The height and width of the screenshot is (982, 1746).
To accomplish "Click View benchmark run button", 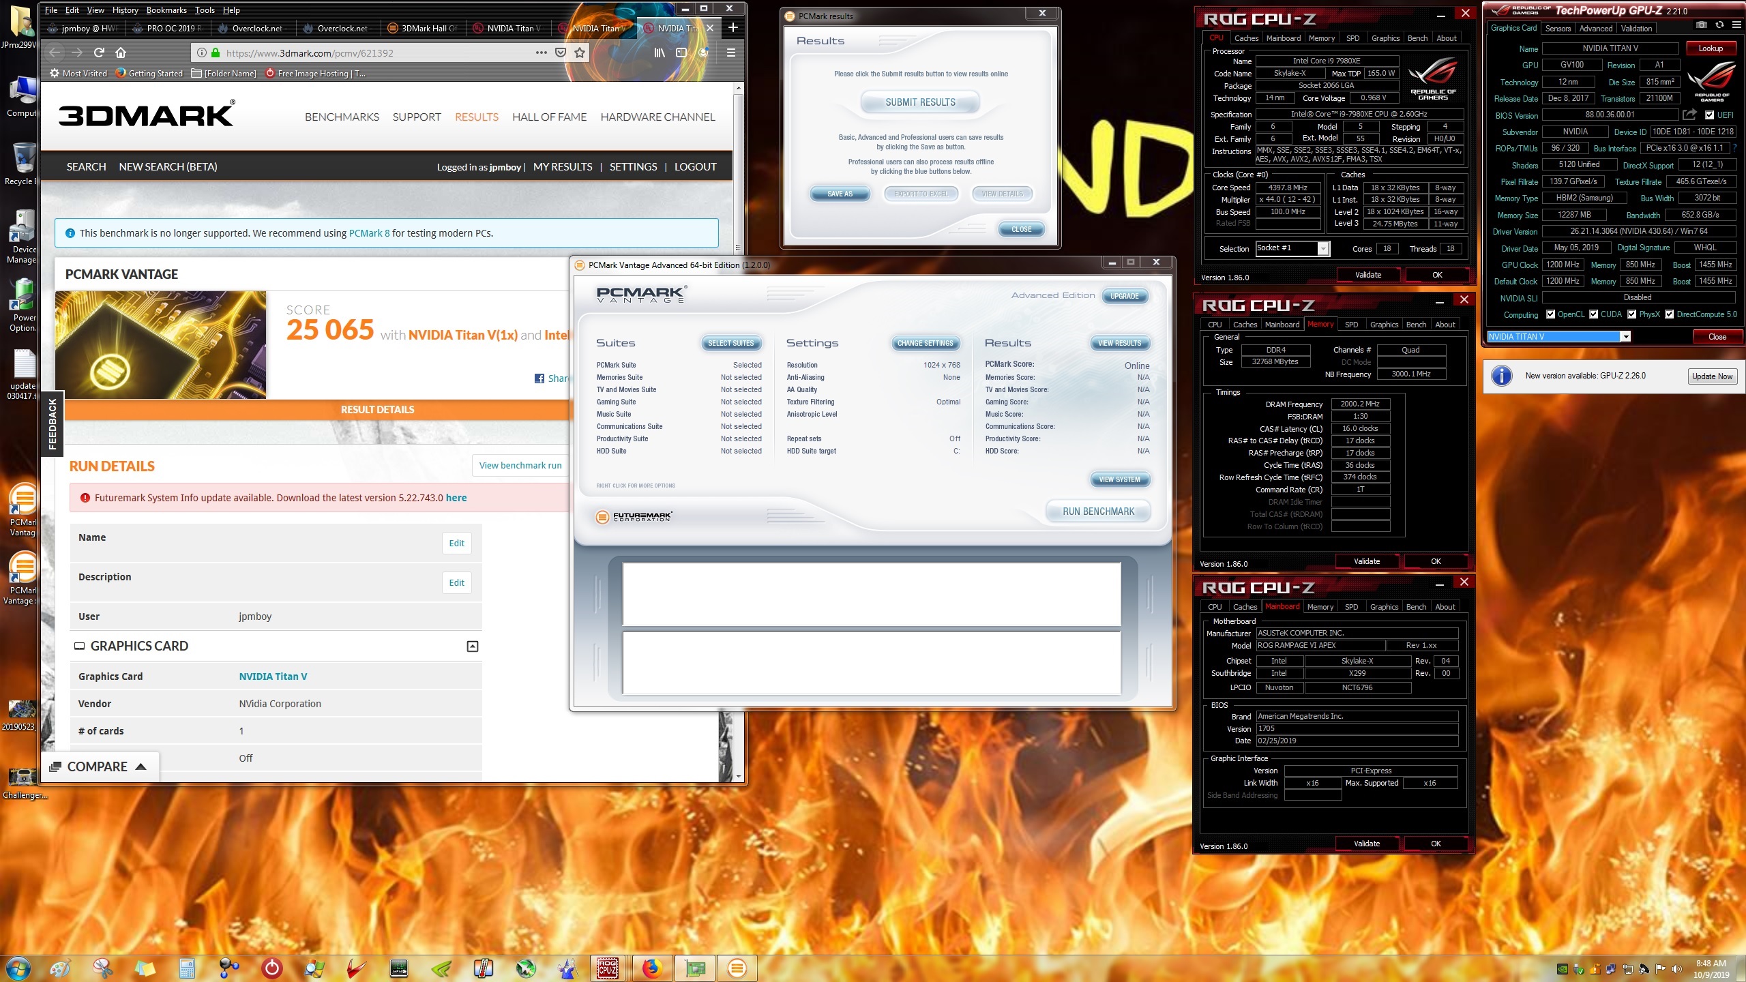I will [x=520, y=466].
